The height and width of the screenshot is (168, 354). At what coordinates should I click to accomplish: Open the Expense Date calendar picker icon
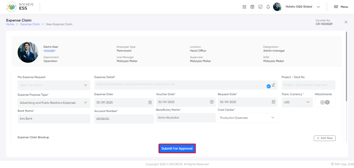[x=150, y=102]
